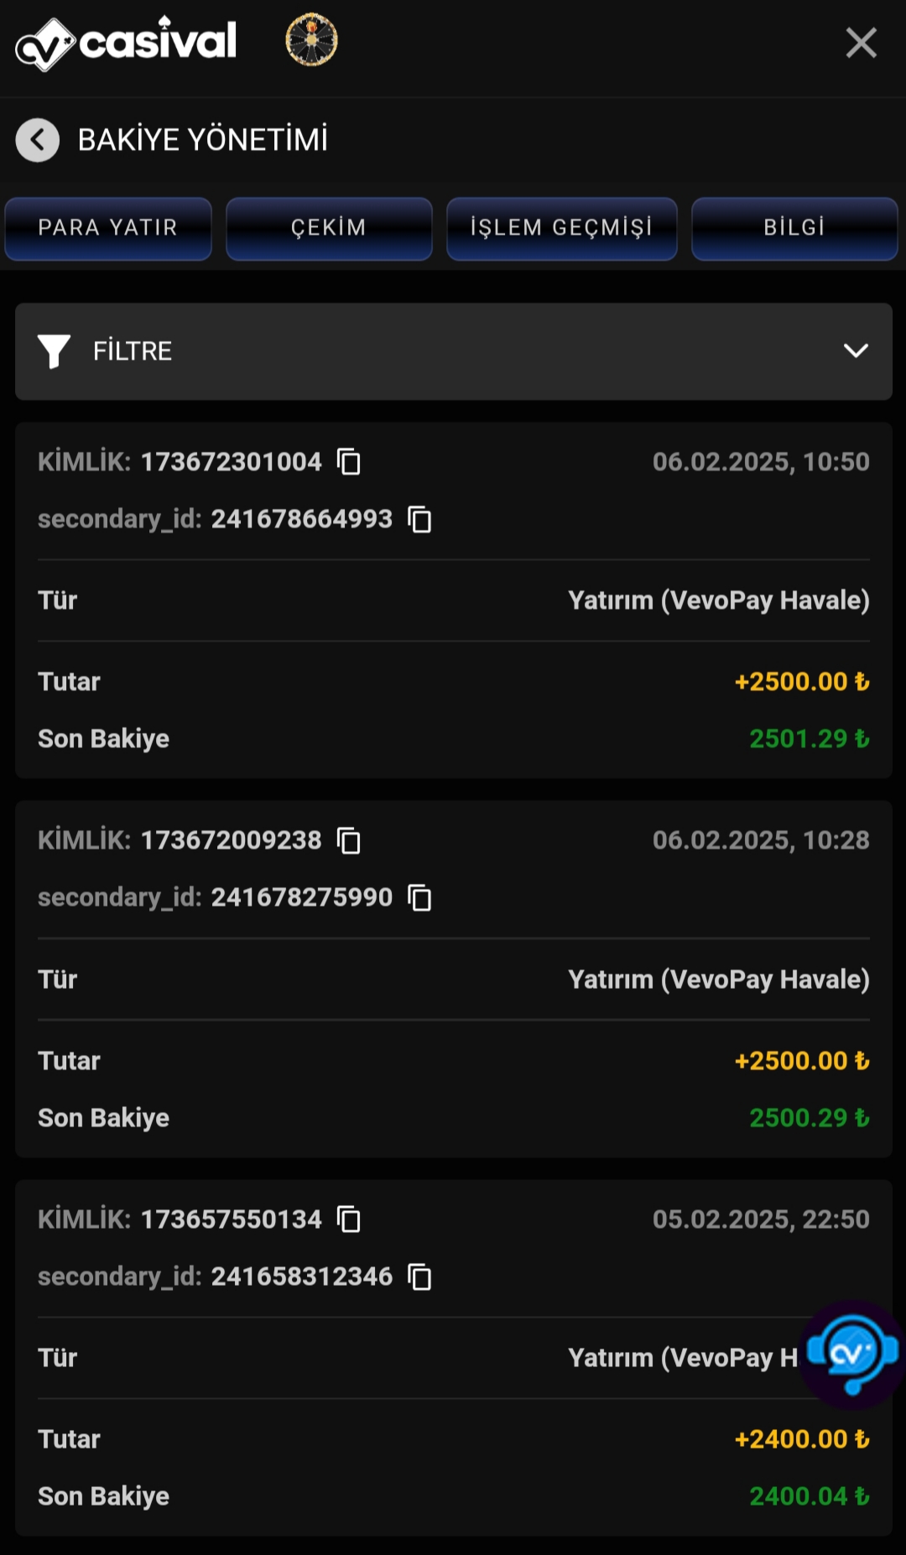The image size is (906, 1555).
Task: Open the Filtre panel label
Action: [133, 351]
